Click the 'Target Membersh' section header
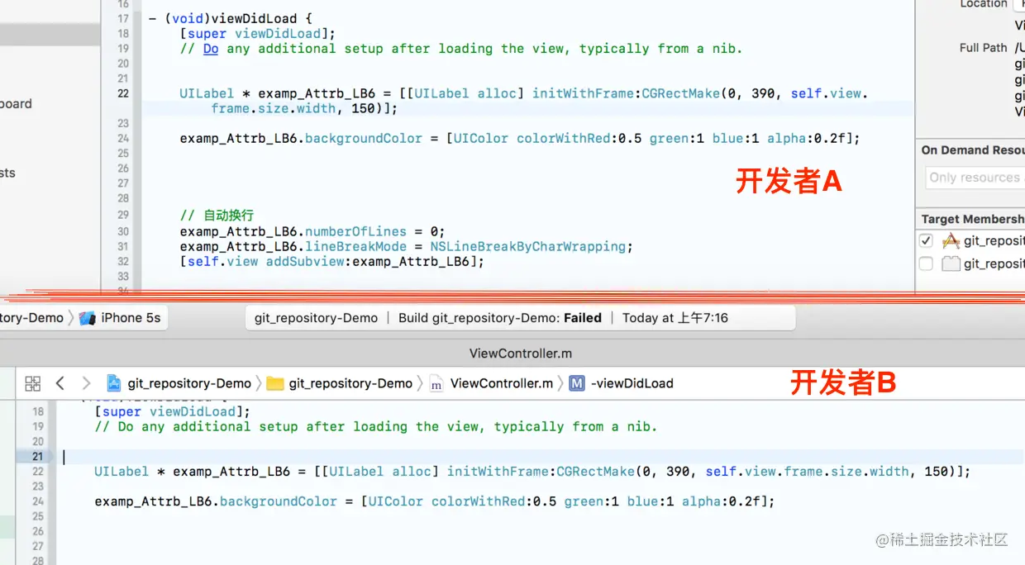This screenshot has width=1025, height=565. click(x=973, y=219)
